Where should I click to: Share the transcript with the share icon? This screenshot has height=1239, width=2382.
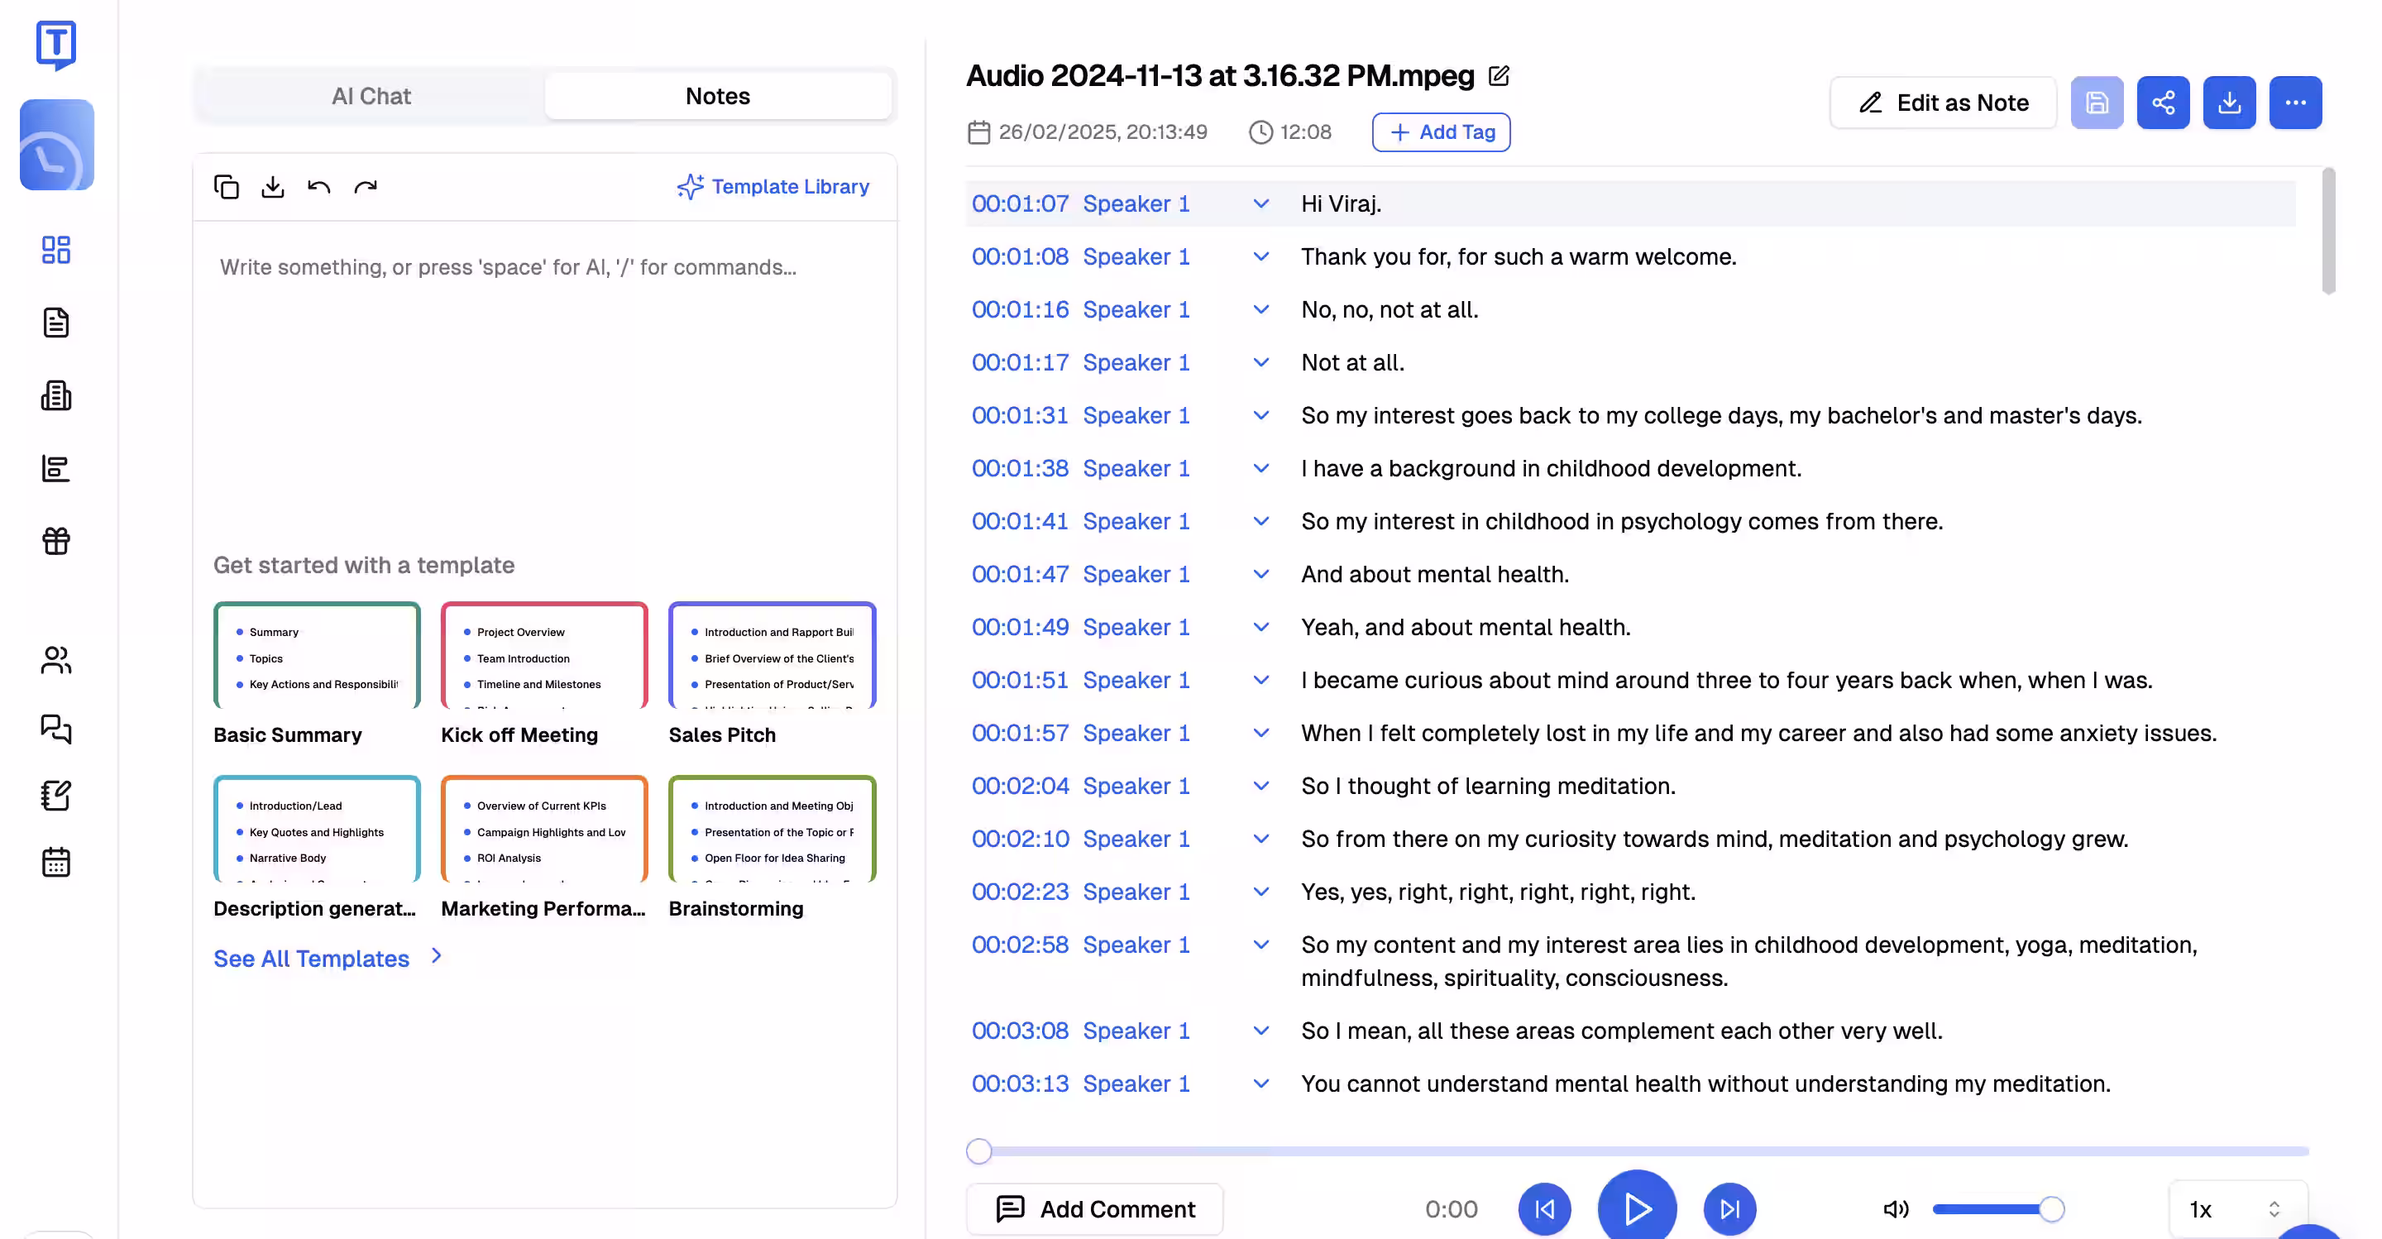[2163, 103]
